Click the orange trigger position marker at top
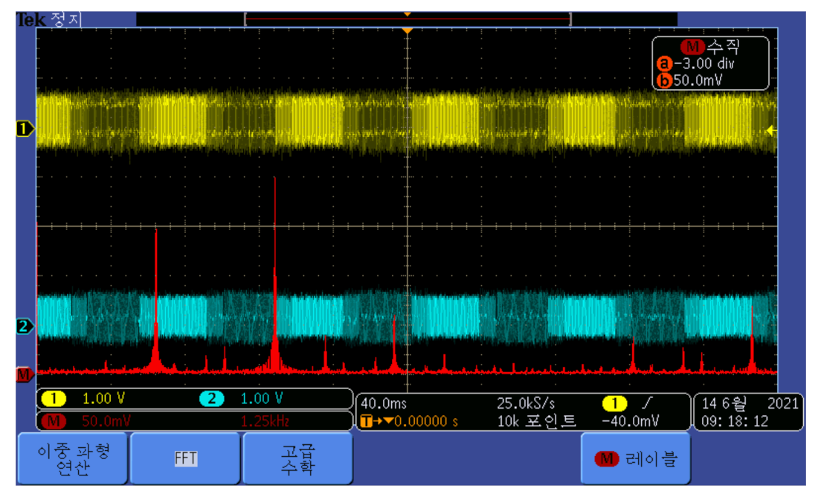The height and width of the screenshot is (500, 821). coord(407,30)
